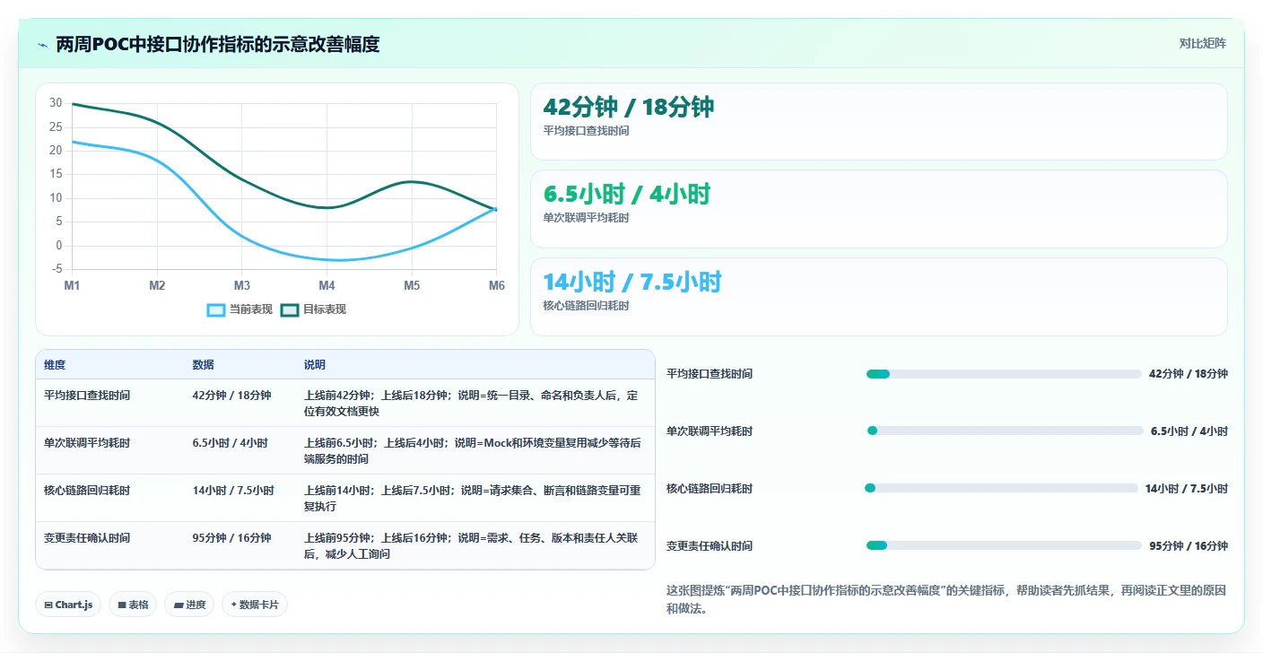The image size is (1263, 653).
Task: Click table cell 变更责任确认时间
Action: [87, 538]
